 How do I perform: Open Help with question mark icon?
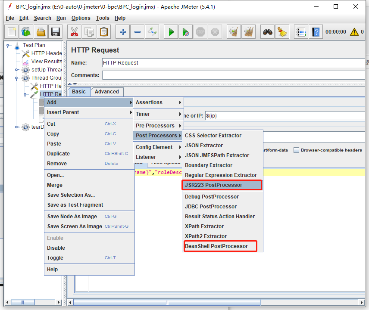pos(316,32)
